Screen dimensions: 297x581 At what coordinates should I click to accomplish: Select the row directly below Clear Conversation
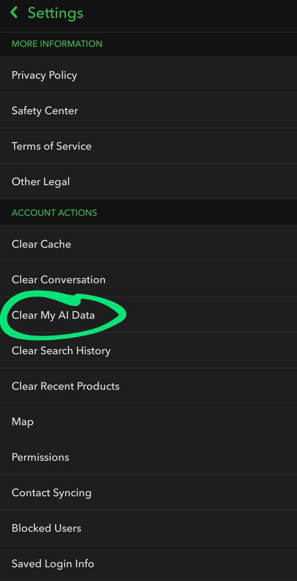[53, 315]
